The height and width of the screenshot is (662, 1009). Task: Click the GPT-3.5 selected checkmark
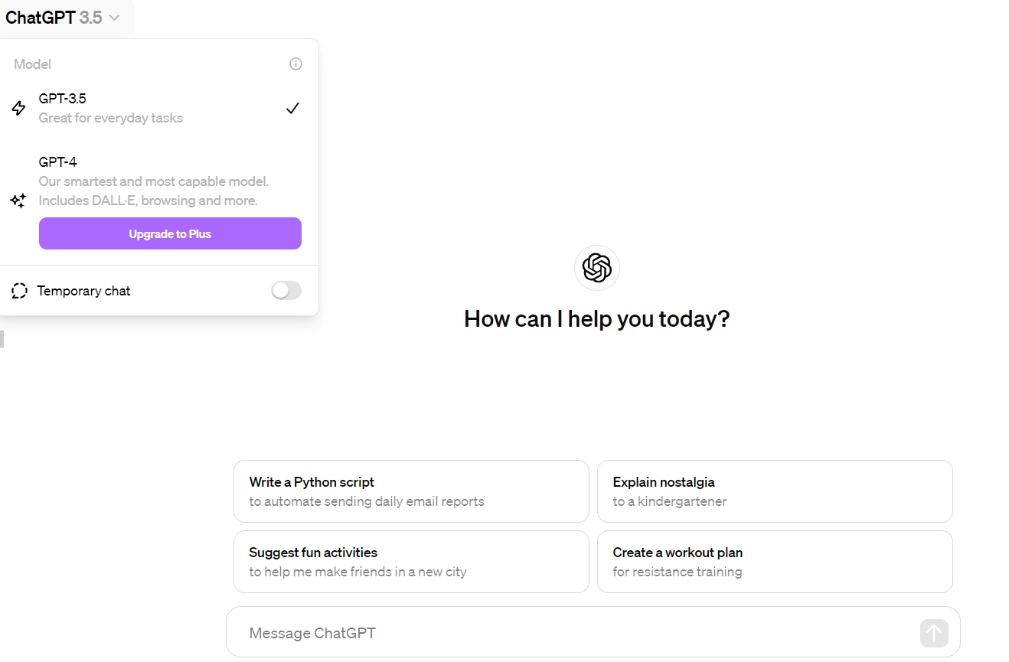(x=292, y=109)
